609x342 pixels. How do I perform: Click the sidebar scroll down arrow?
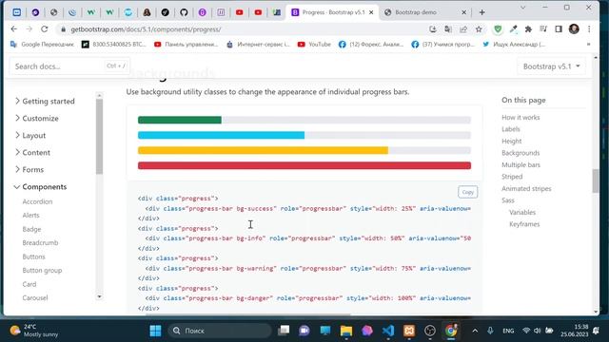coord(99,296)
